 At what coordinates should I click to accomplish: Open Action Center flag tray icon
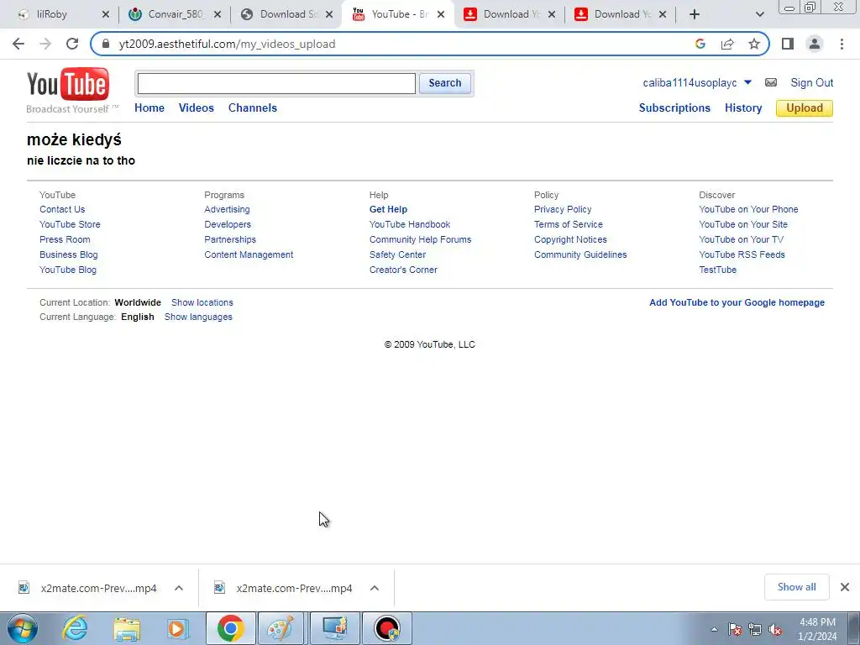[735, 630]
